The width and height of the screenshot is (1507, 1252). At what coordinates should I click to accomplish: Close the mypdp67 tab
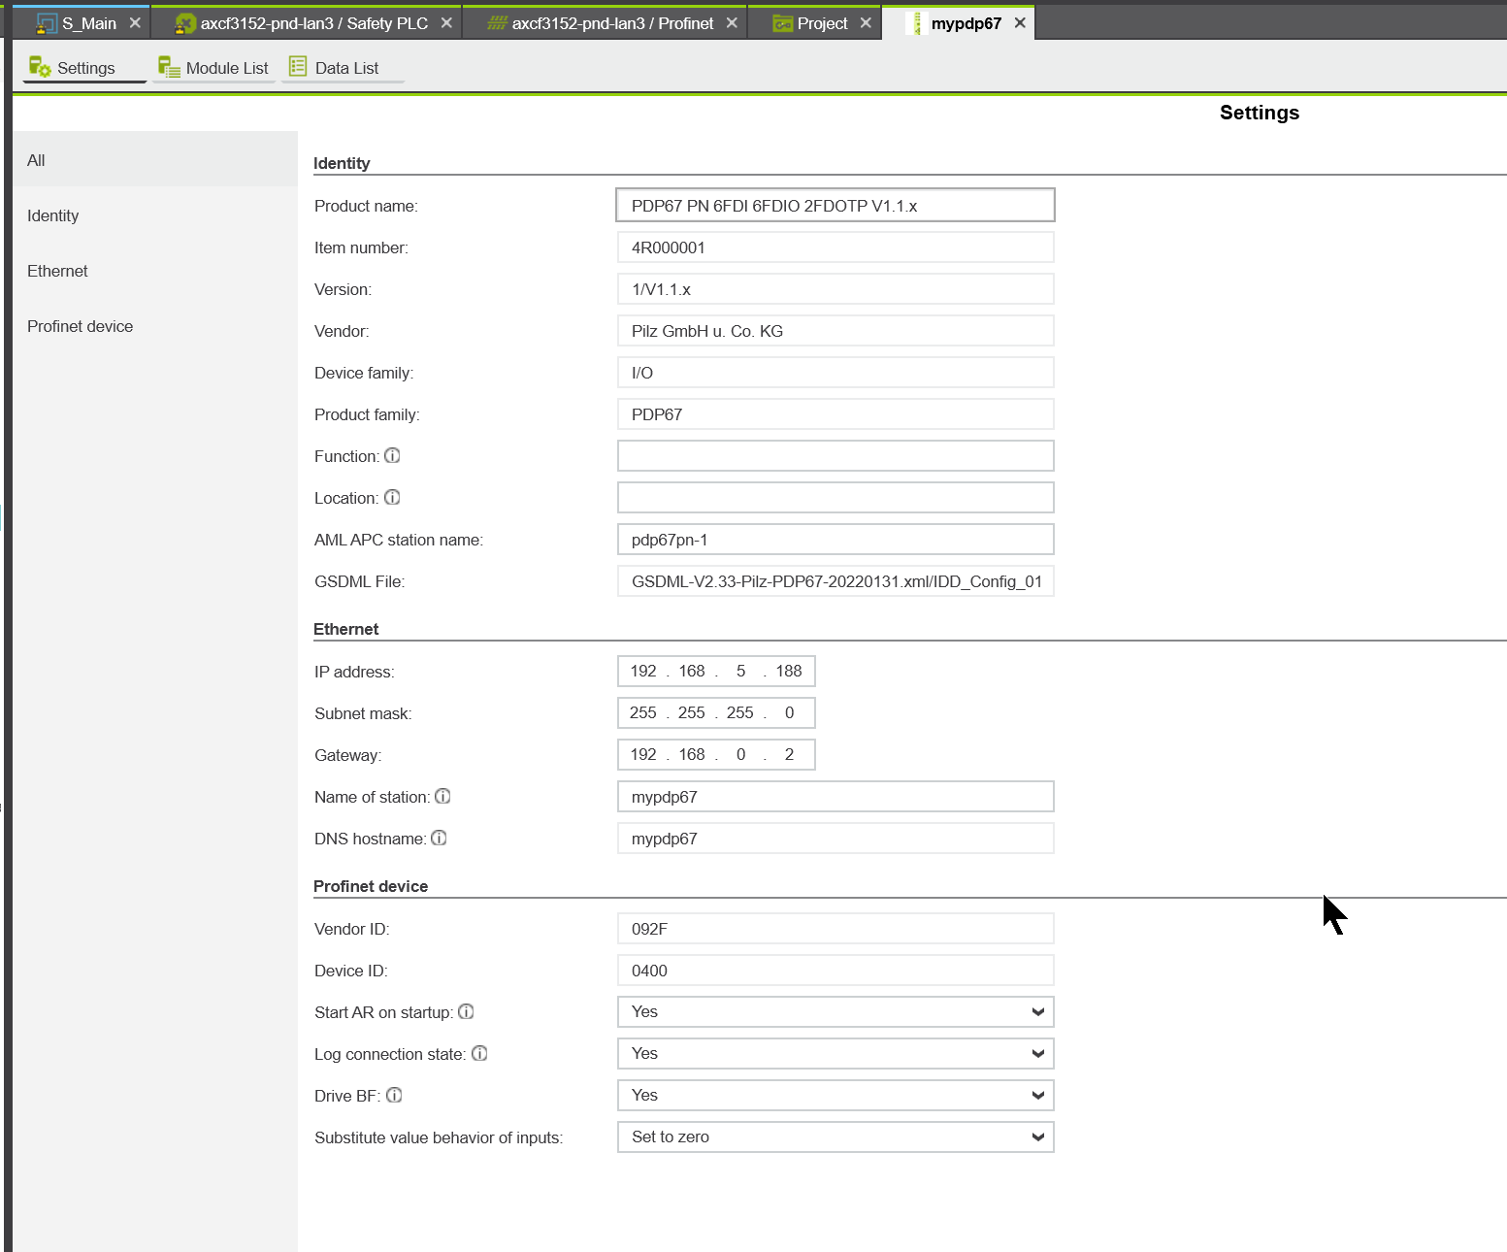pyautogui.click(x=1020, y=22)
